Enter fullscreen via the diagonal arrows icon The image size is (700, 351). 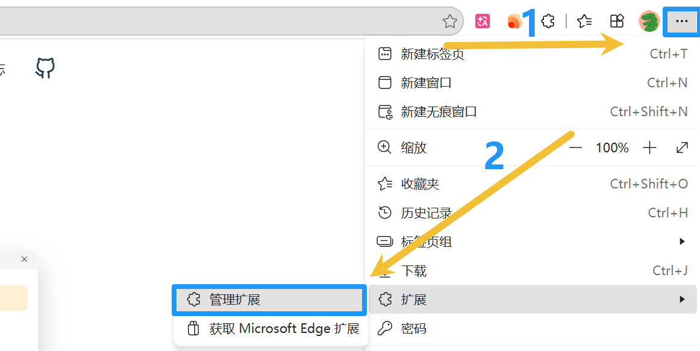pos(681,147)
